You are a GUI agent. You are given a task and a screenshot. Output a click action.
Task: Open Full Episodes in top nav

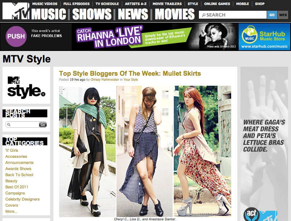coord(76,4)
